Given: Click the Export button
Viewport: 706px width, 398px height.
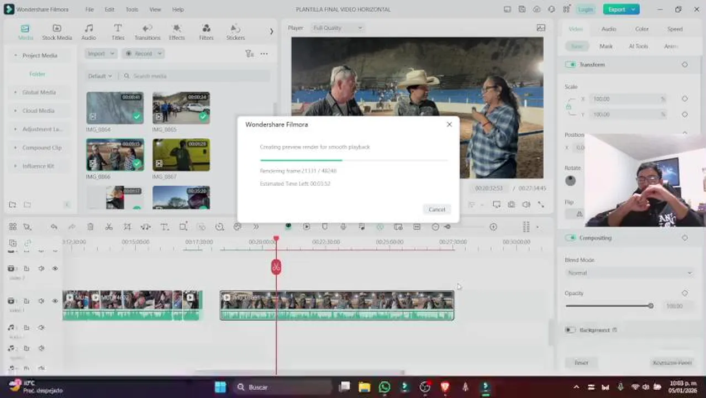Looking at the screenshot, I should 621,9.
